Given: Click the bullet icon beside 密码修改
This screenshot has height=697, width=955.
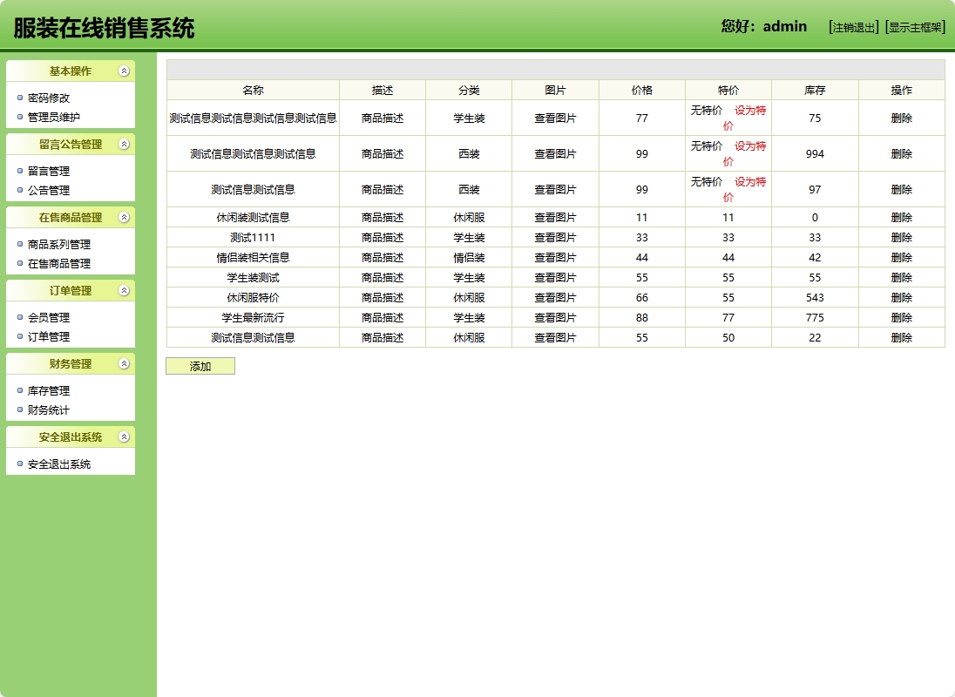Looking at the screenshot, I should [x=21, y=98].
